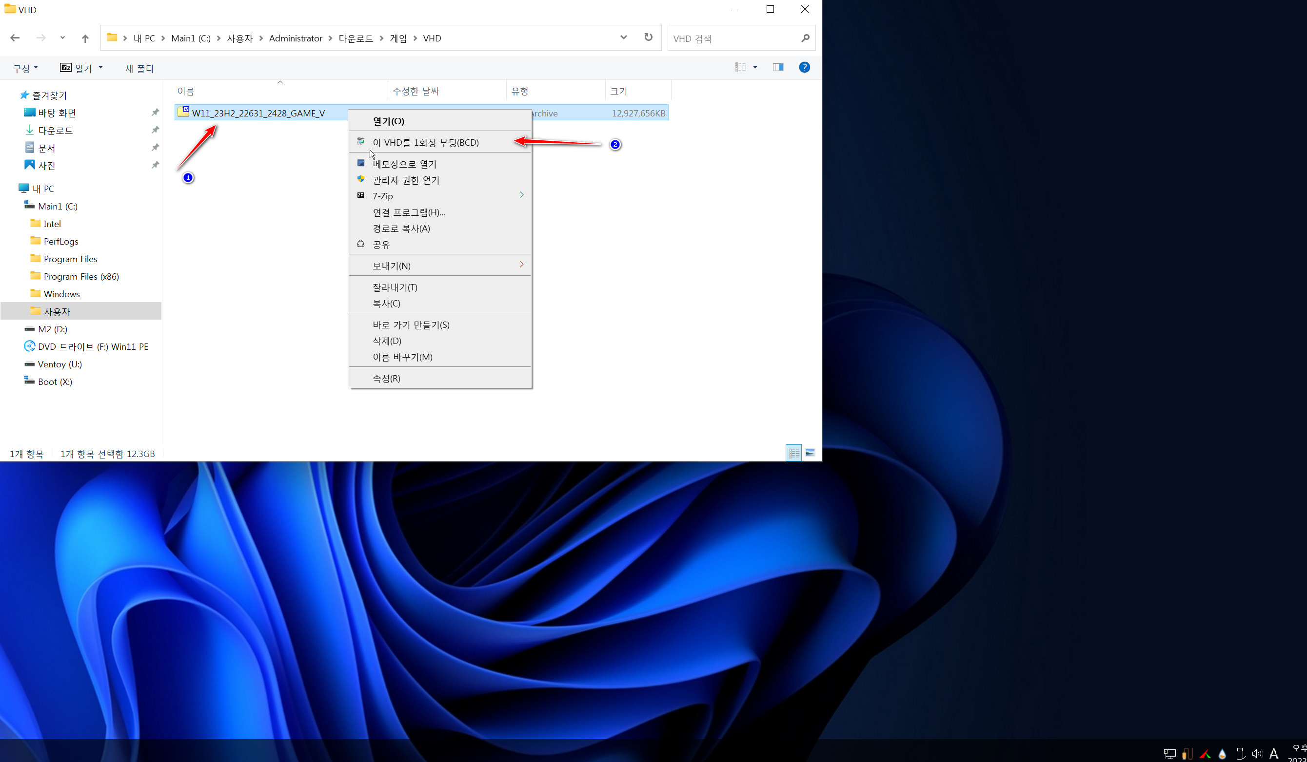Viewport: 1307px width, 762px height.
Task: Choose 연결 프로그램(H)...
Action: (440, 212)
